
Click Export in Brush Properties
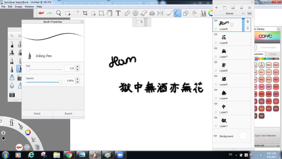69,113
